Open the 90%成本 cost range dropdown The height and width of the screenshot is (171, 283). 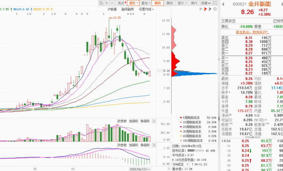181,165
